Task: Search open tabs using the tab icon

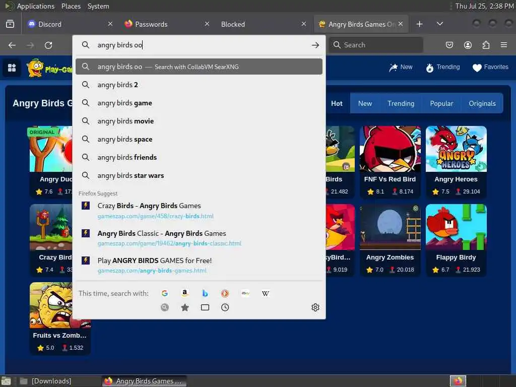Action: (x=205, y=307)
